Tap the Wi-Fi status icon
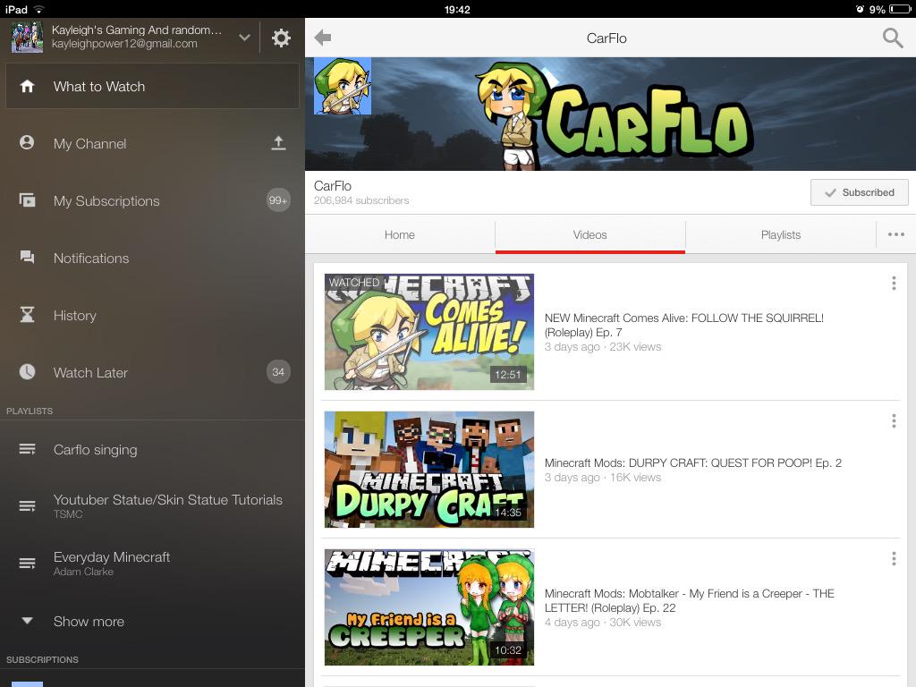Screen dimensions: 916x687 (x=38, y=9)
